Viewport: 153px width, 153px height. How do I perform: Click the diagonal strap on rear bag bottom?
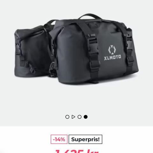pos(30,68)
